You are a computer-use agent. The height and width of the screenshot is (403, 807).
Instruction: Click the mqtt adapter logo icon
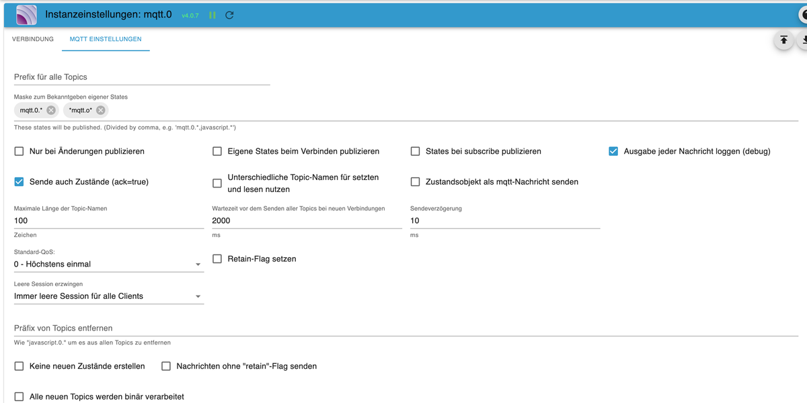click(x=26, y=14)
